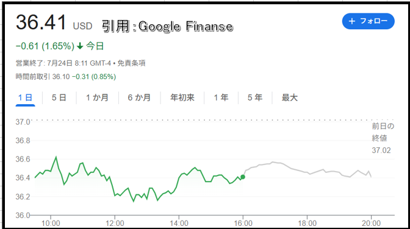
Task: Click the 10:00 time axis label
Action: pyautogui.click(x=51, y=224)
